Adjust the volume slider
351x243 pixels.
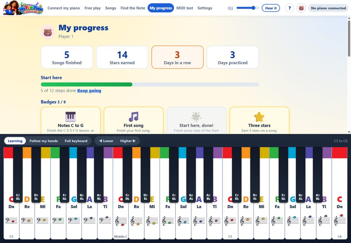247,8
